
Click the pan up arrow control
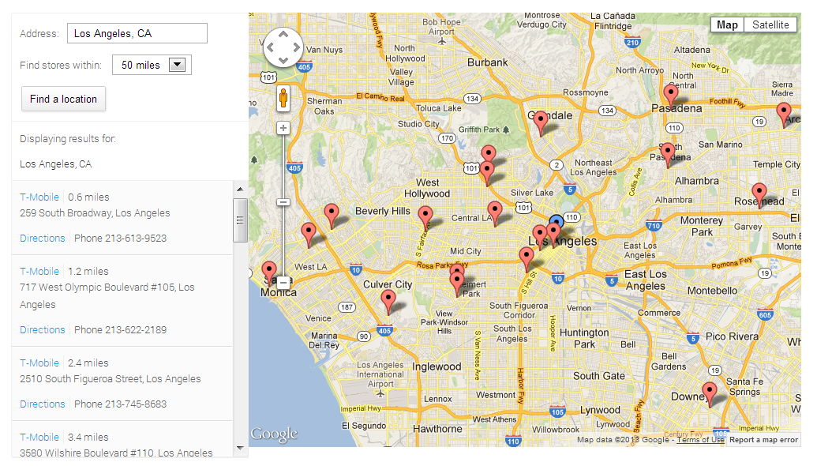pos(283,33)
